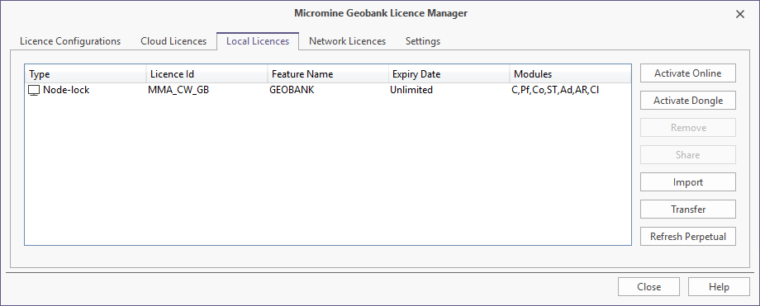Click the Import button
This screenshot has height=306, width=760.
pyautogui.click(x=688, y=182)
